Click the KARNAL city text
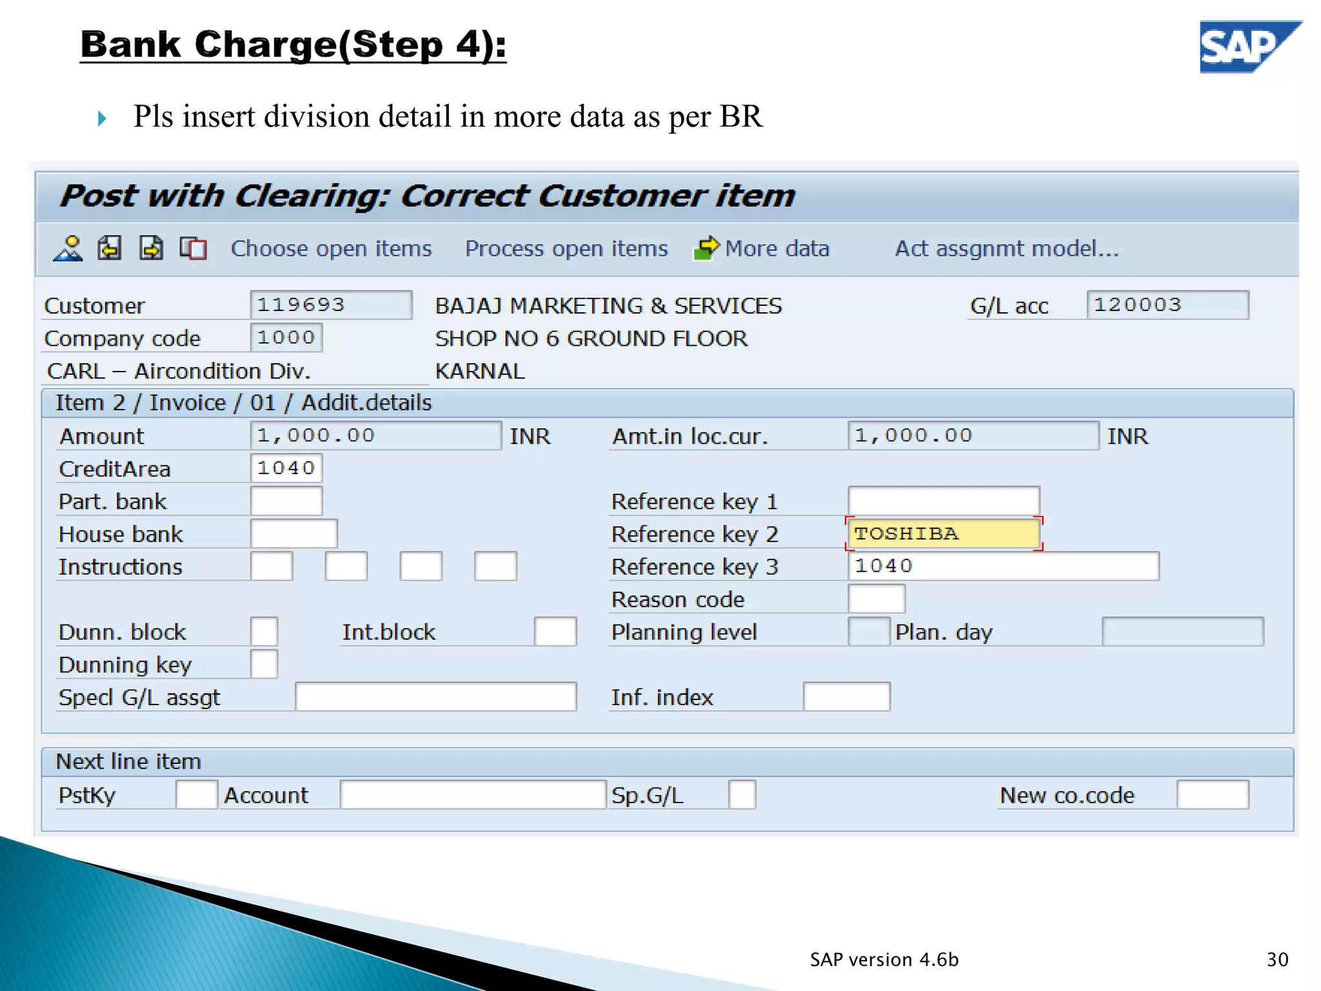Viewport: 1321px width, 991px height. 480,371
